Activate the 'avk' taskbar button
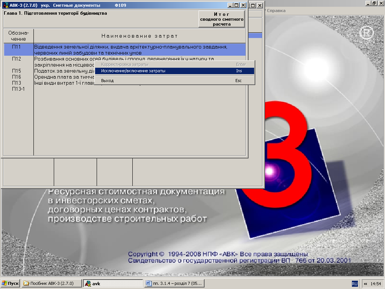Image resolution: width=385 pixels, height=289 pixels. pos(113,283)
